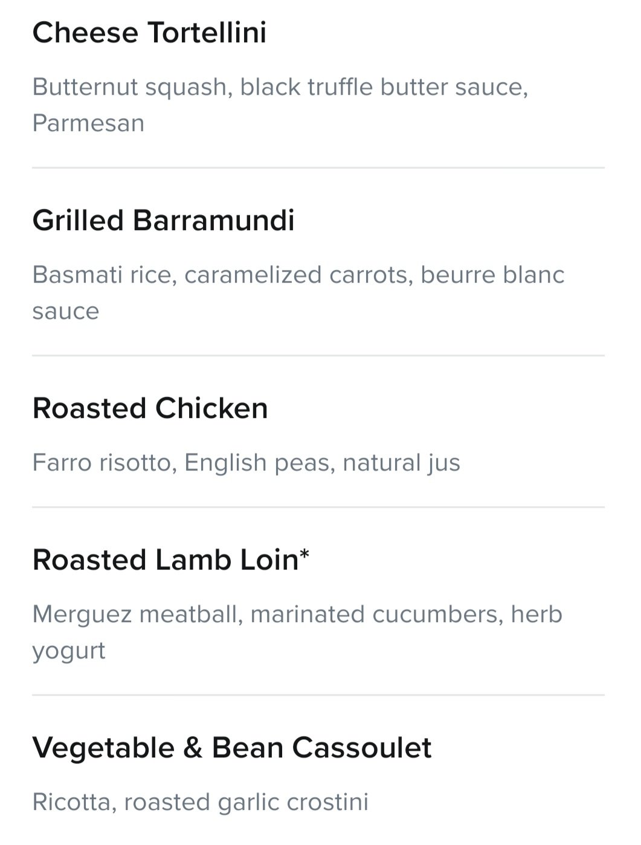
Task: Open the Roasted Lamb Loin item
Action: pyautogui.click(x=171, y=560)
